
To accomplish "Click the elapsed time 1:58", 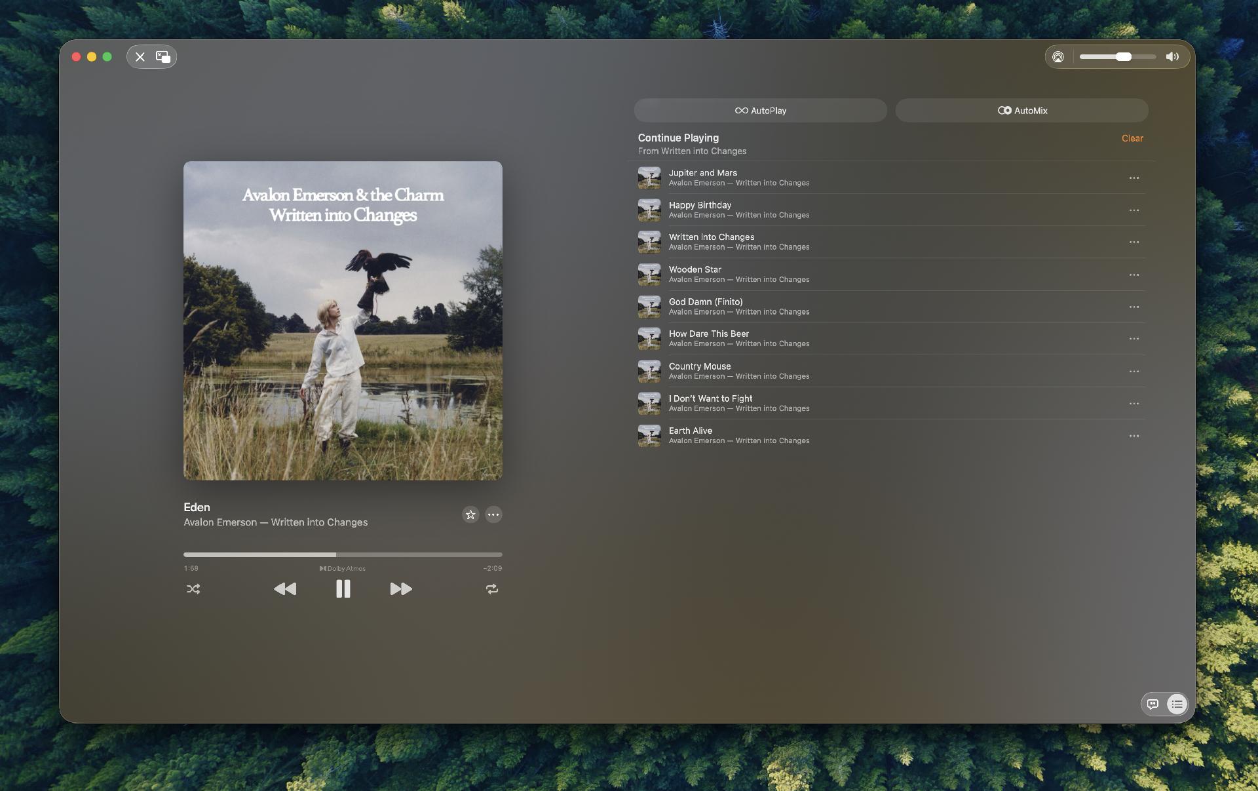I will click(191, 569).
